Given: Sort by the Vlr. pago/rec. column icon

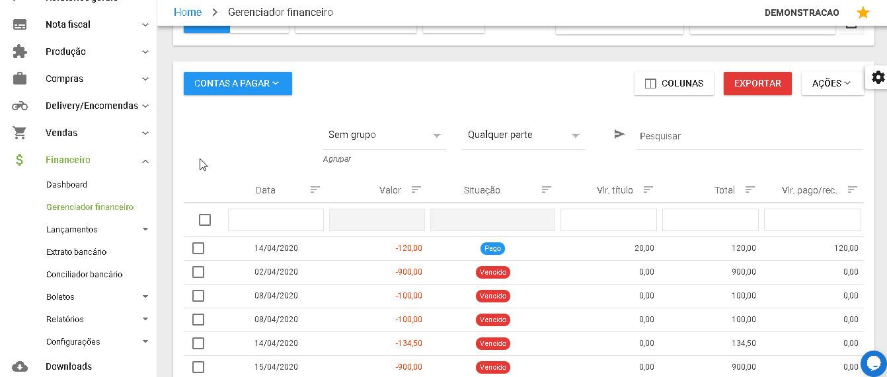Looking at the screenshot, I should [x=853, y=189].
